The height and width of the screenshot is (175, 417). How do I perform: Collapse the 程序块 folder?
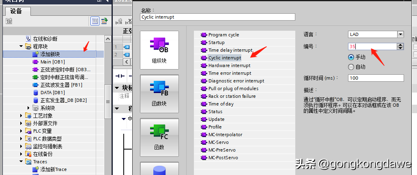21,46
